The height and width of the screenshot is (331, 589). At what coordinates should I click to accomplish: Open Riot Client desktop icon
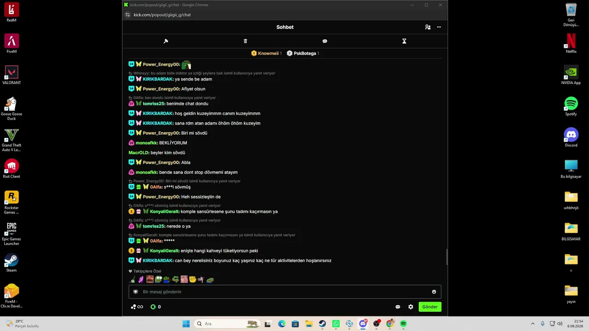pyautogui.click(x=12, y=169)
